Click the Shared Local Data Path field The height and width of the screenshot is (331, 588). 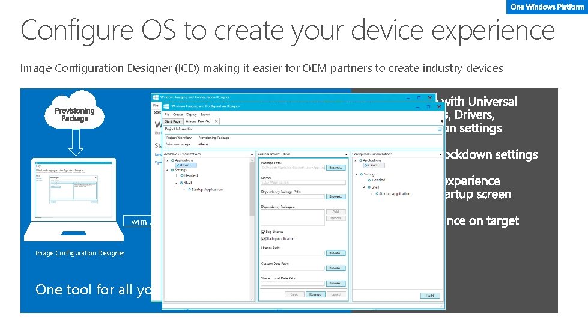point(292,284)
